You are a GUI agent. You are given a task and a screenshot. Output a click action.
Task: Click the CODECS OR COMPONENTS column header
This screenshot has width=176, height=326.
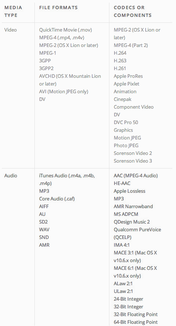(133, 11)
